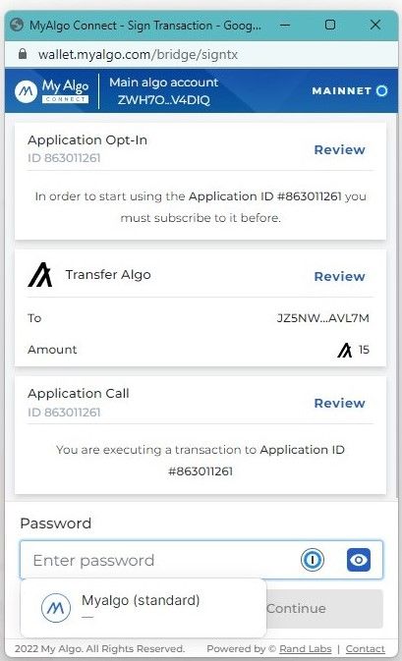Viewport: 402px width, 661px height.
Task: Click the Algo symbol next to amount 15
Action: click(x=345, y=350)
